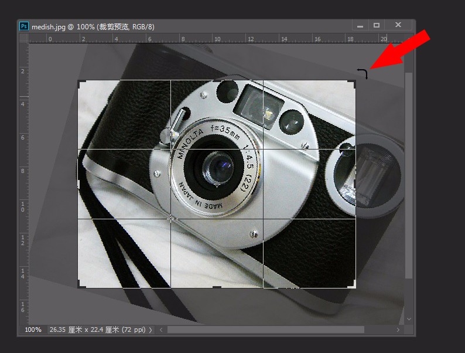Image resolution: width=465 pixels, height=353 pixels.
Task: Click the bottom-center crop edge handle
Action: click(217, 287)
